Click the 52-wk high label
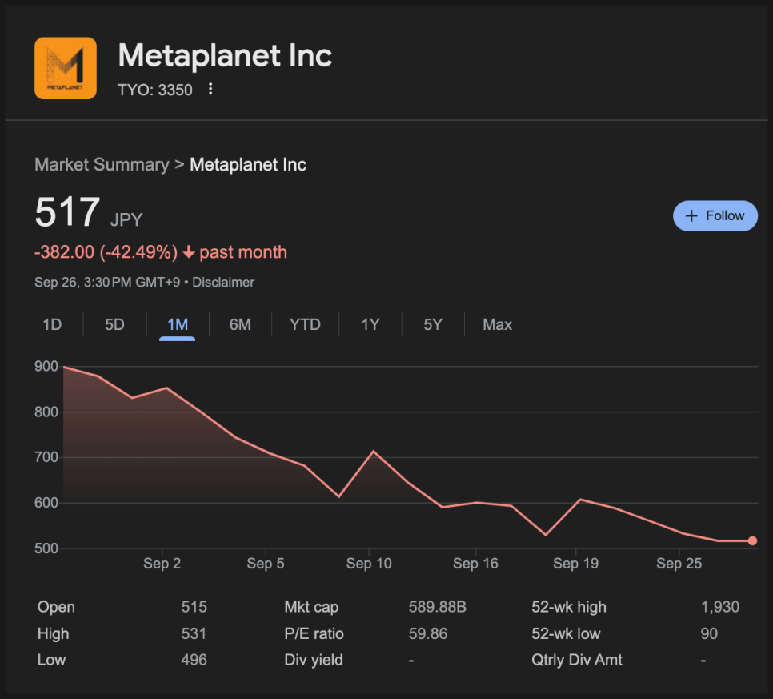 coord(569,607)
